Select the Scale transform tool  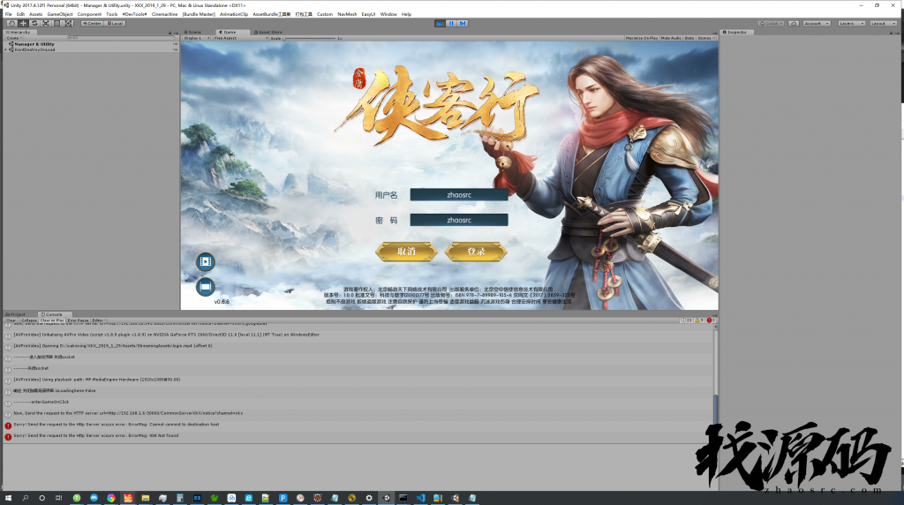(46, 24)
